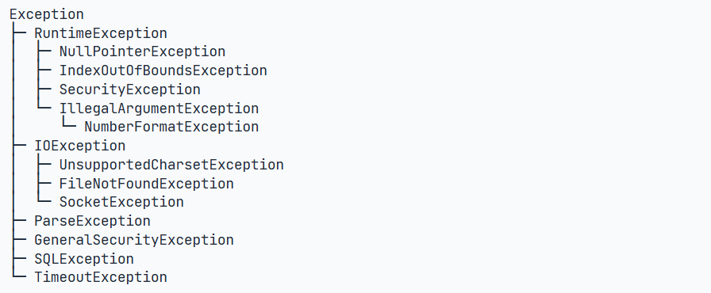Select SecurityException under RuntimeException
Viewport: 711px width, 293px height.
coord(129,89)
